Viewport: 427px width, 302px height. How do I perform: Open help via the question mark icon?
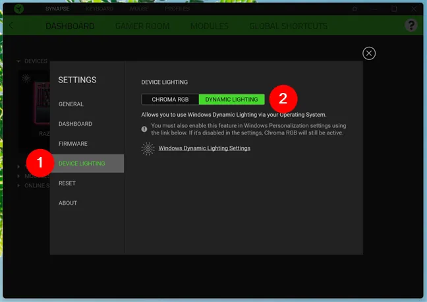(x=410, y=26)
